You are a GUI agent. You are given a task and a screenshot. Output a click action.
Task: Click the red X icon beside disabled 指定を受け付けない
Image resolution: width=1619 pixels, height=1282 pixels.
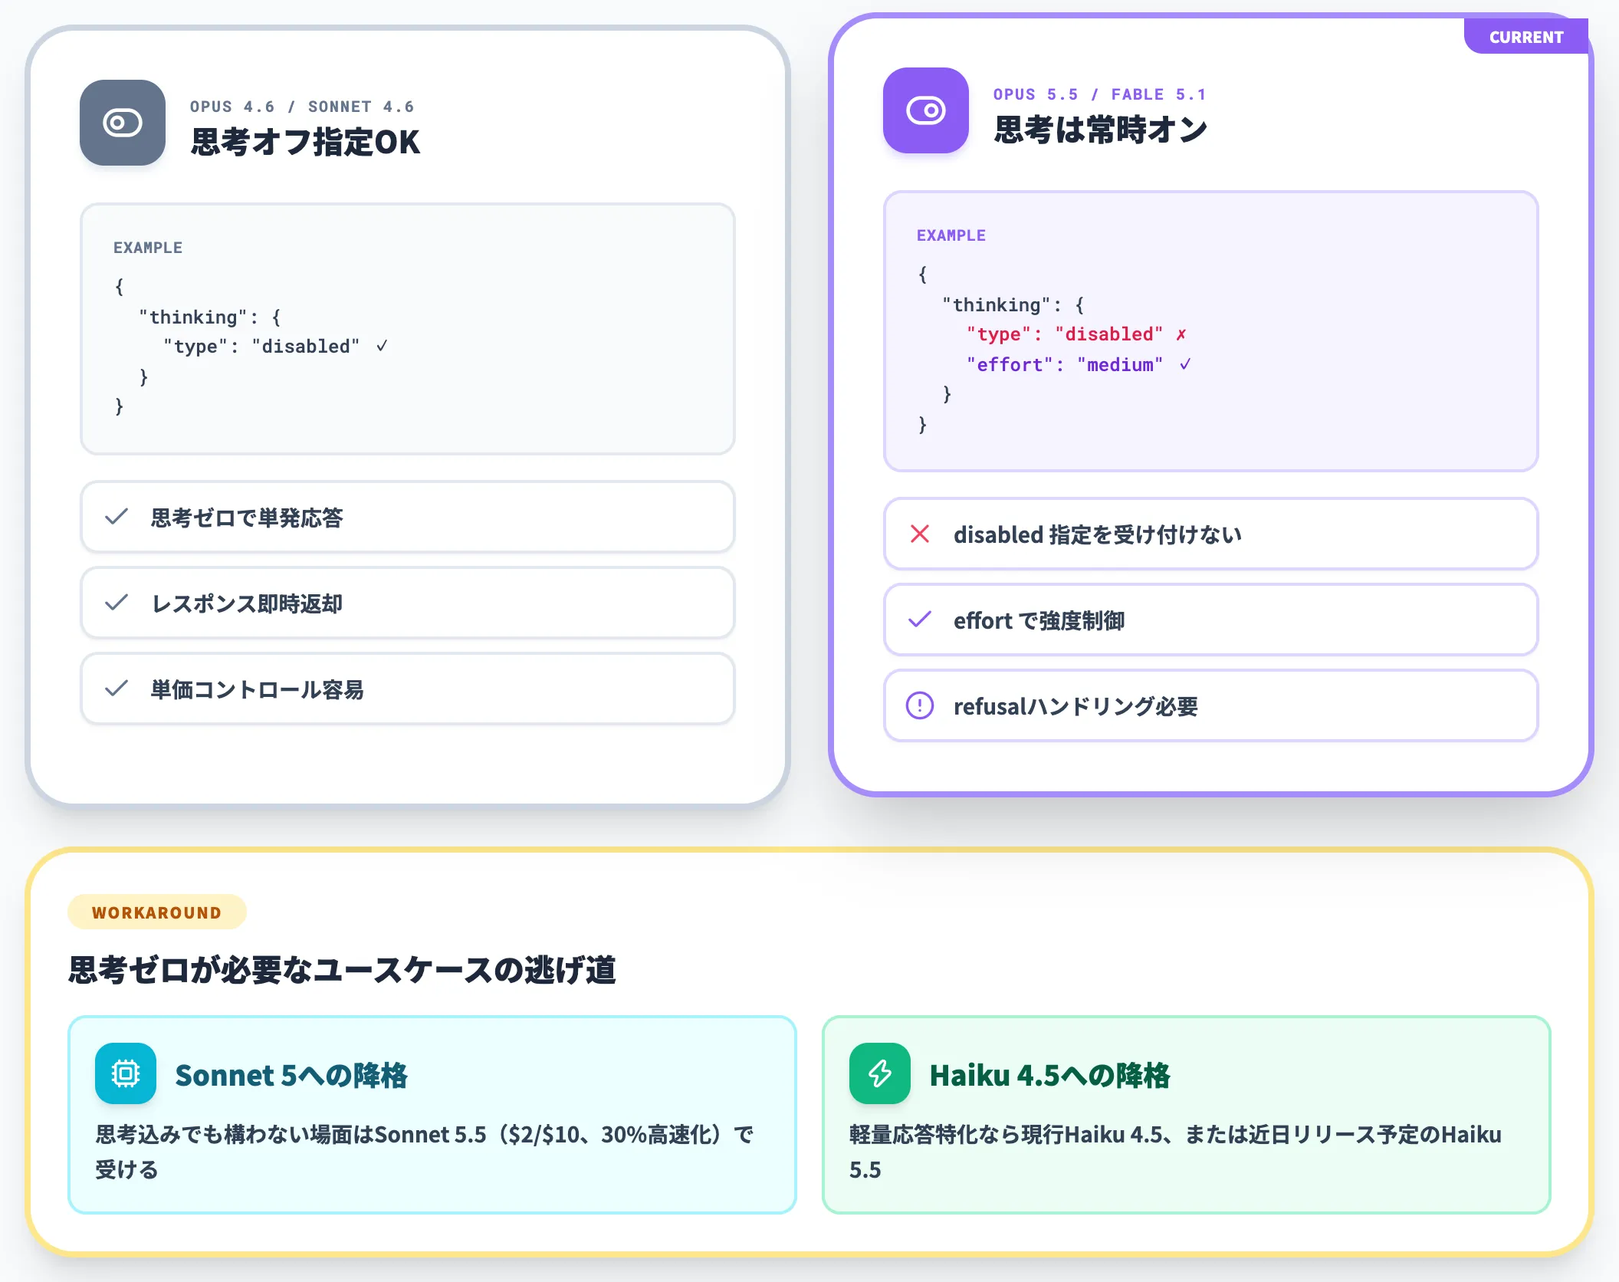point(920,534)
